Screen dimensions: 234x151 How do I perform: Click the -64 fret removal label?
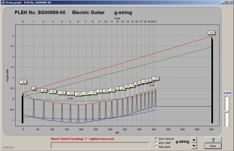[106, 91]
